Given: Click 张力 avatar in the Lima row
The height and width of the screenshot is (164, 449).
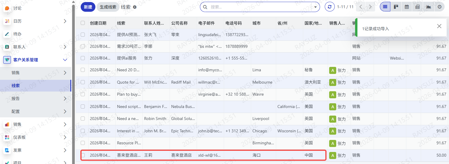Looking at the screenshot, I should pos(332,70).
